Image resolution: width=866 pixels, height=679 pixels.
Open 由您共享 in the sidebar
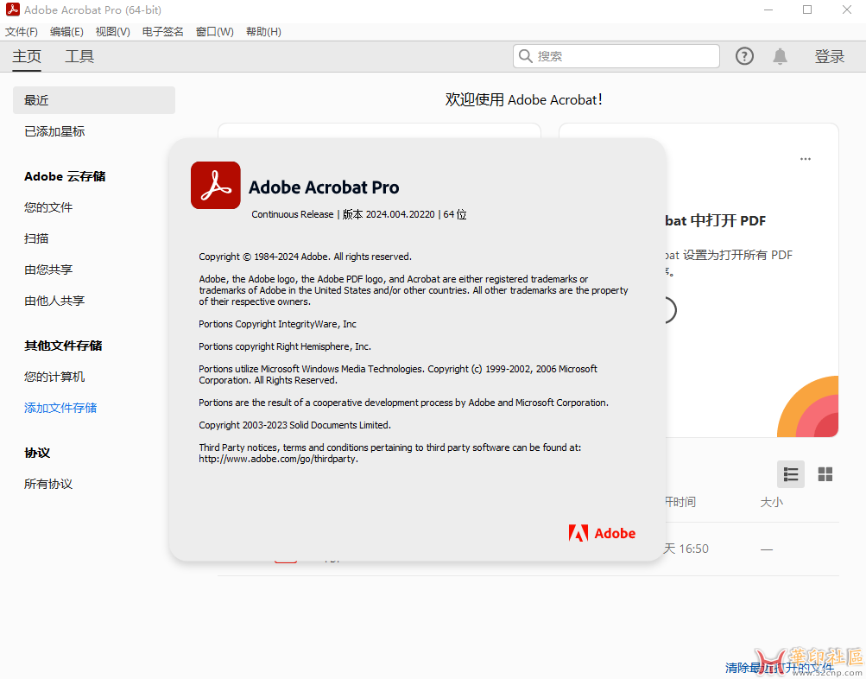point(48,270)
